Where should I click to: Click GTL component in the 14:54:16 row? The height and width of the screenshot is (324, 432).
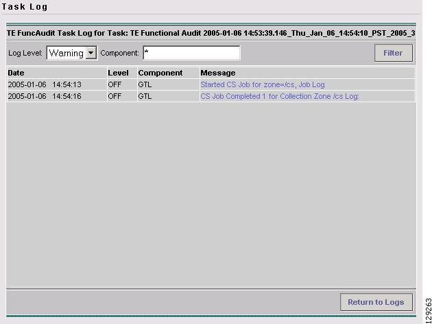click(x=168, y=96)
